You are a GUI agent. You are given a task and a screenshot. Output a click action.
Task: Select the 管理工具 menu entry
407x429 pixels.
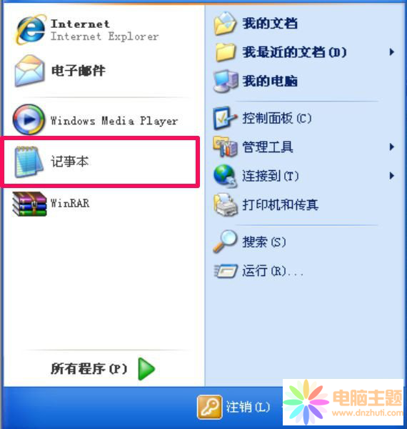[304, 147]
